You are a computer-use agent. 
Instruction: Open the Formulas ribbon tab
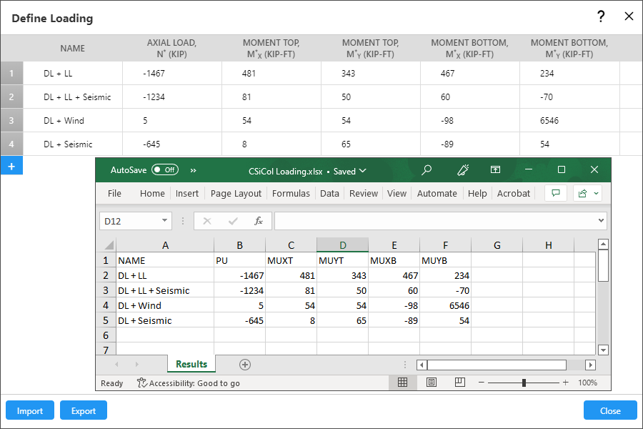click(291, 193)
